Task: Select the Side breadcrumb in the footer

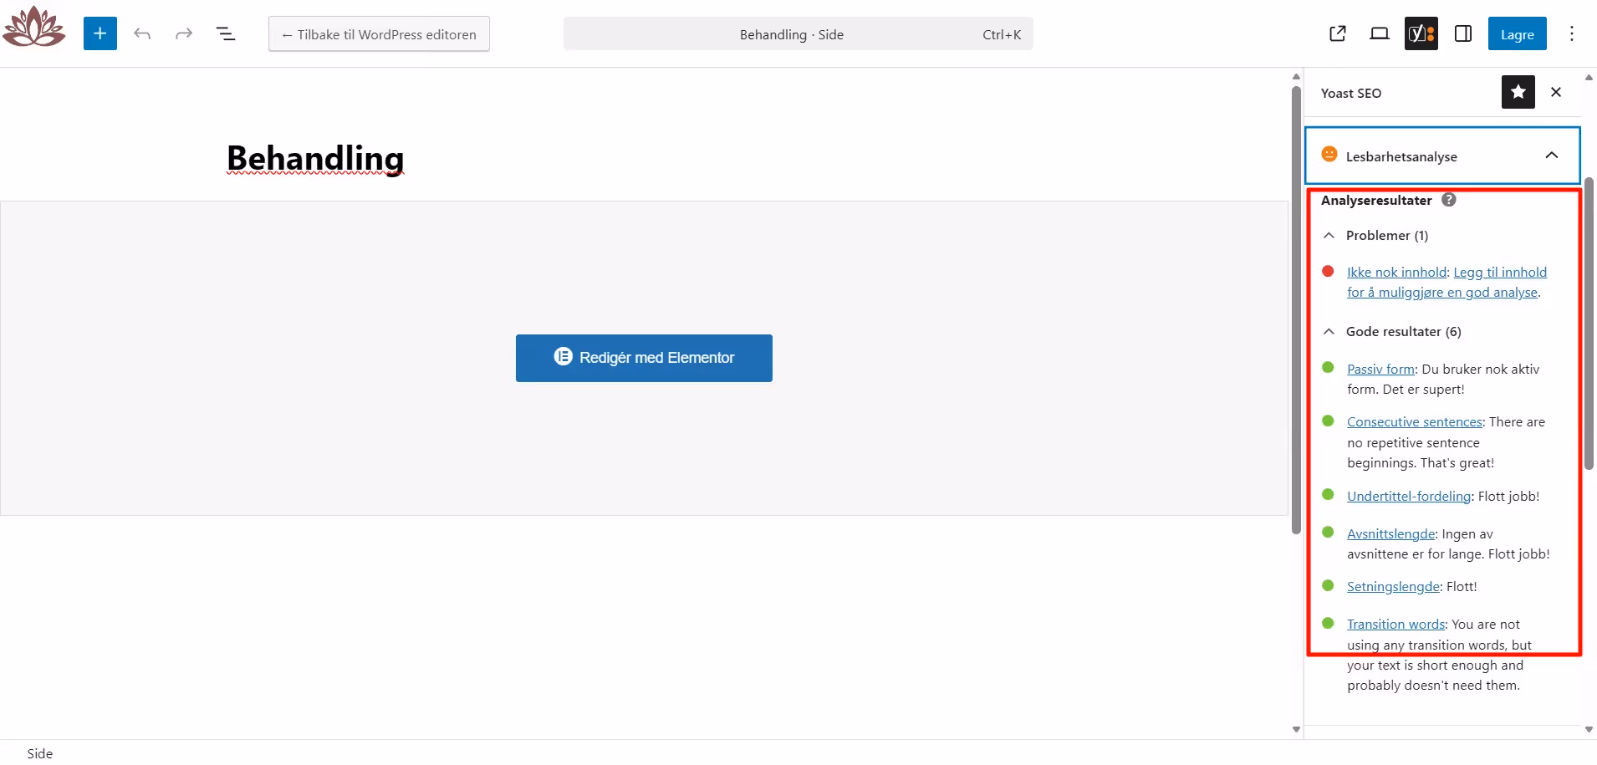Action: pos(39,753)
